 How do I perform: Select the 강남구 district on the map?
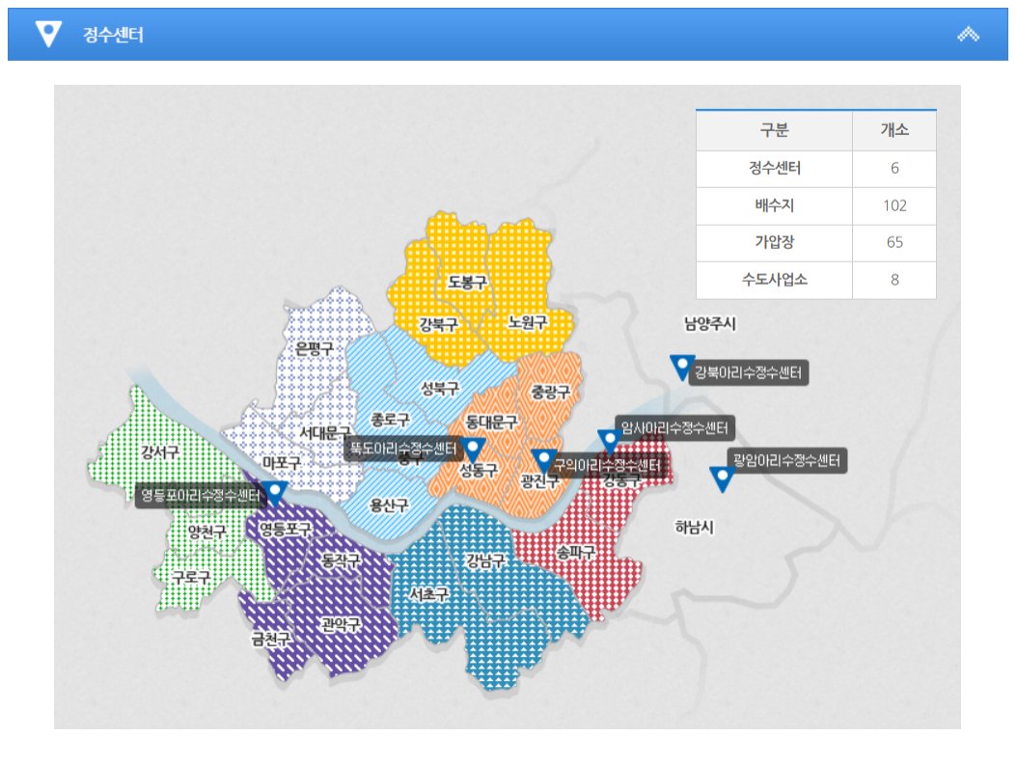point(483,560)
